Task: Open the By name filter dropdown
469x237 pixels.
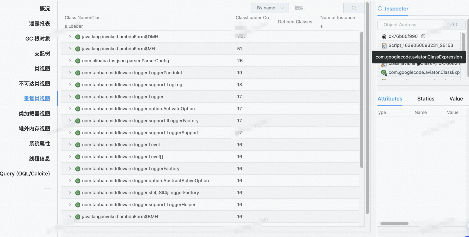Action: pos(270,8)
